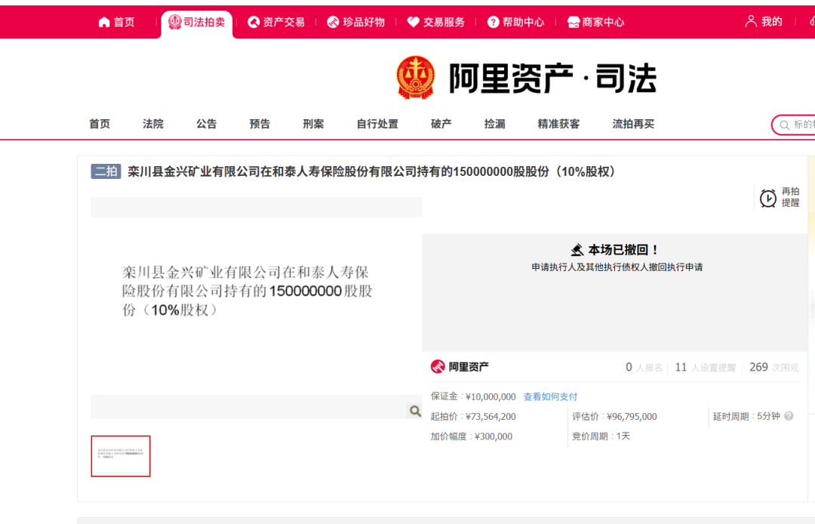Select the 司法拍卖 gavel icon
815x524 pixels.
click(174, 21)
